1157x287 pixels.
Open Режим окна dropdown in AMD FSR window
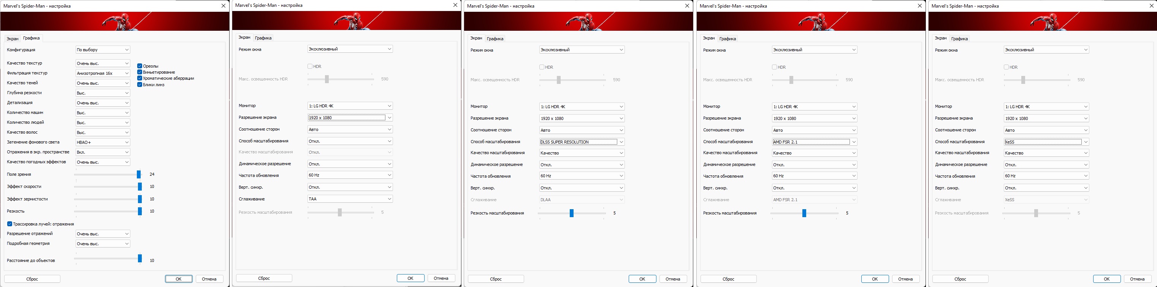[x=814, y=50]
